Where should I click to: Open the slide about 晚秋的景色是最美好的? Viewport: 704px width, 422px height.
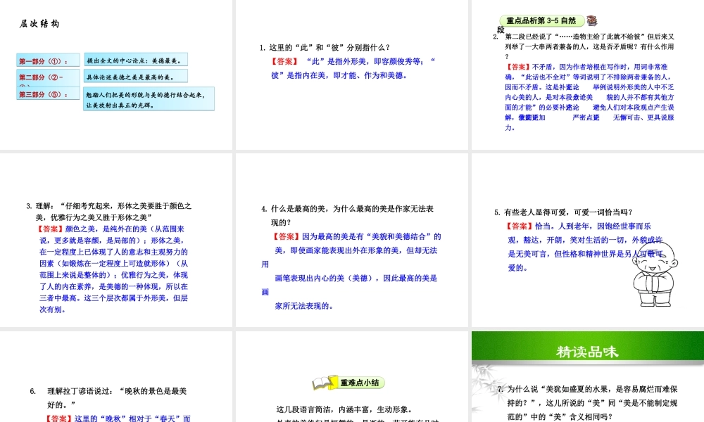(x=116, y=380)
